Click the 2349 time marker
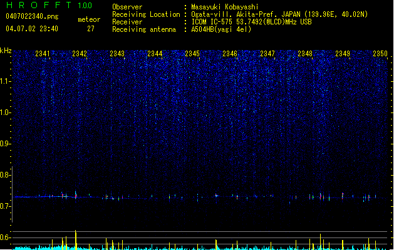The width and height of the screenshot is (394, 250). pyautogui.click(x=343, y=54)
